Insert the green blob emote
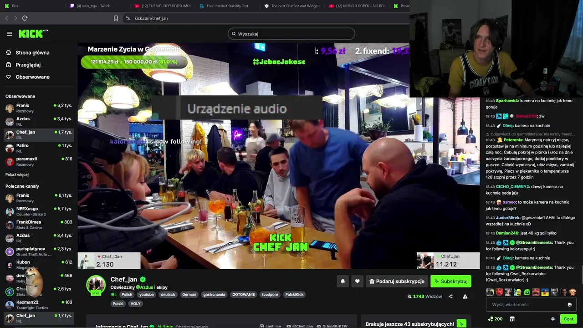The height and width of the screenshot is (328, 583). click(x=527, y=292)
